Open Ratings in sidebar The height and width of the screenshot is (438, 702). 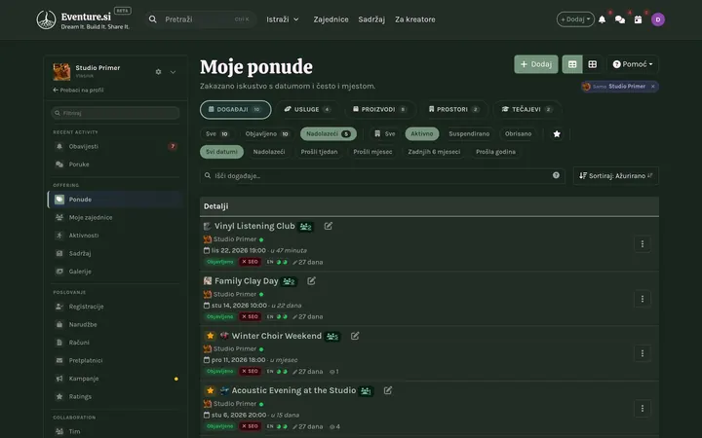[x=115, y=396]
